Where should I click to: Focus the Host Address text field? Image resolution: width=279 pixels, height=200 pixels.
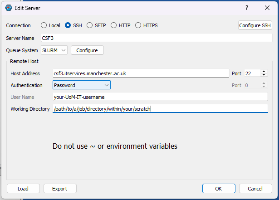coord(141,73)
